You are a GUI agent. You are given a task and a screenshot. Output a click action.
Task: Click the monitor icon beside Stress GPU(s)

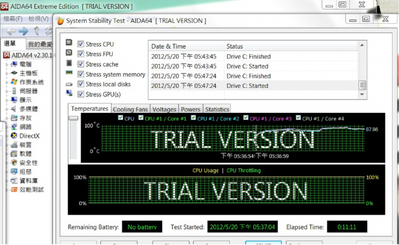(x=69, y=93)
